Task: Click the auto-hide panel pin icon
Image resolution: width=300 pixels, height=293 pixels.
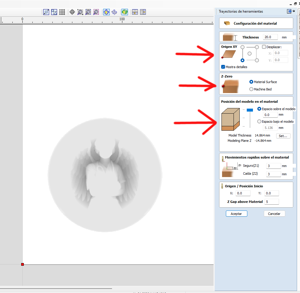Action: tap(294, 11)
